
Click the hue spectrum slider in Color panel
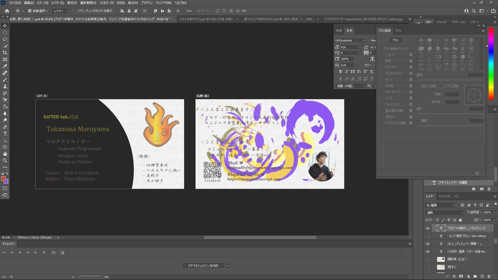(491, 64)
